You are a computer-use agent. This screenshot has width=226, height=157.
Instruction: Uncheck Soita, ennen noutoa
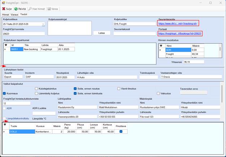pyautogui.click(x=75, y=88)
